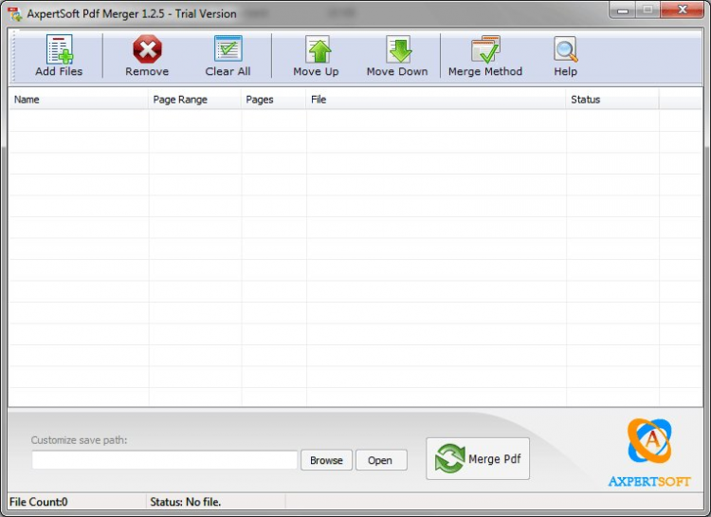The image size is (711, 517).
Task: Open Help via the magnifier icon
Action: pyautogui.click(x=565, y=49)
